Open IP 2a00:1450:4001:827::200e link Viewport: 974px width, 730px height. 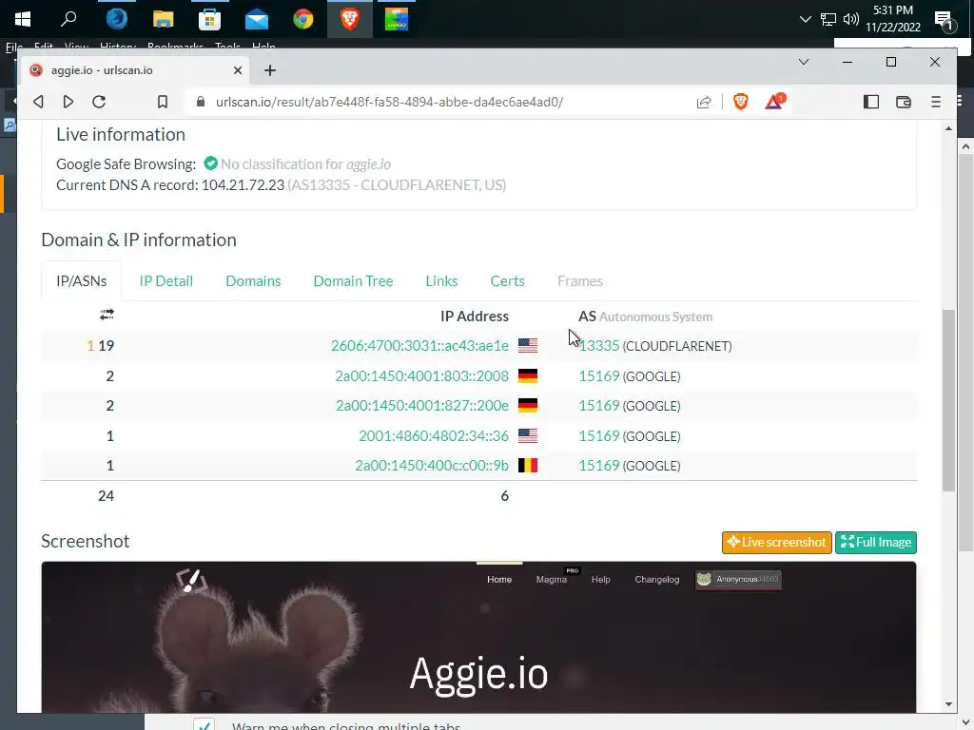pyautogui.click(x=421, y=406)
